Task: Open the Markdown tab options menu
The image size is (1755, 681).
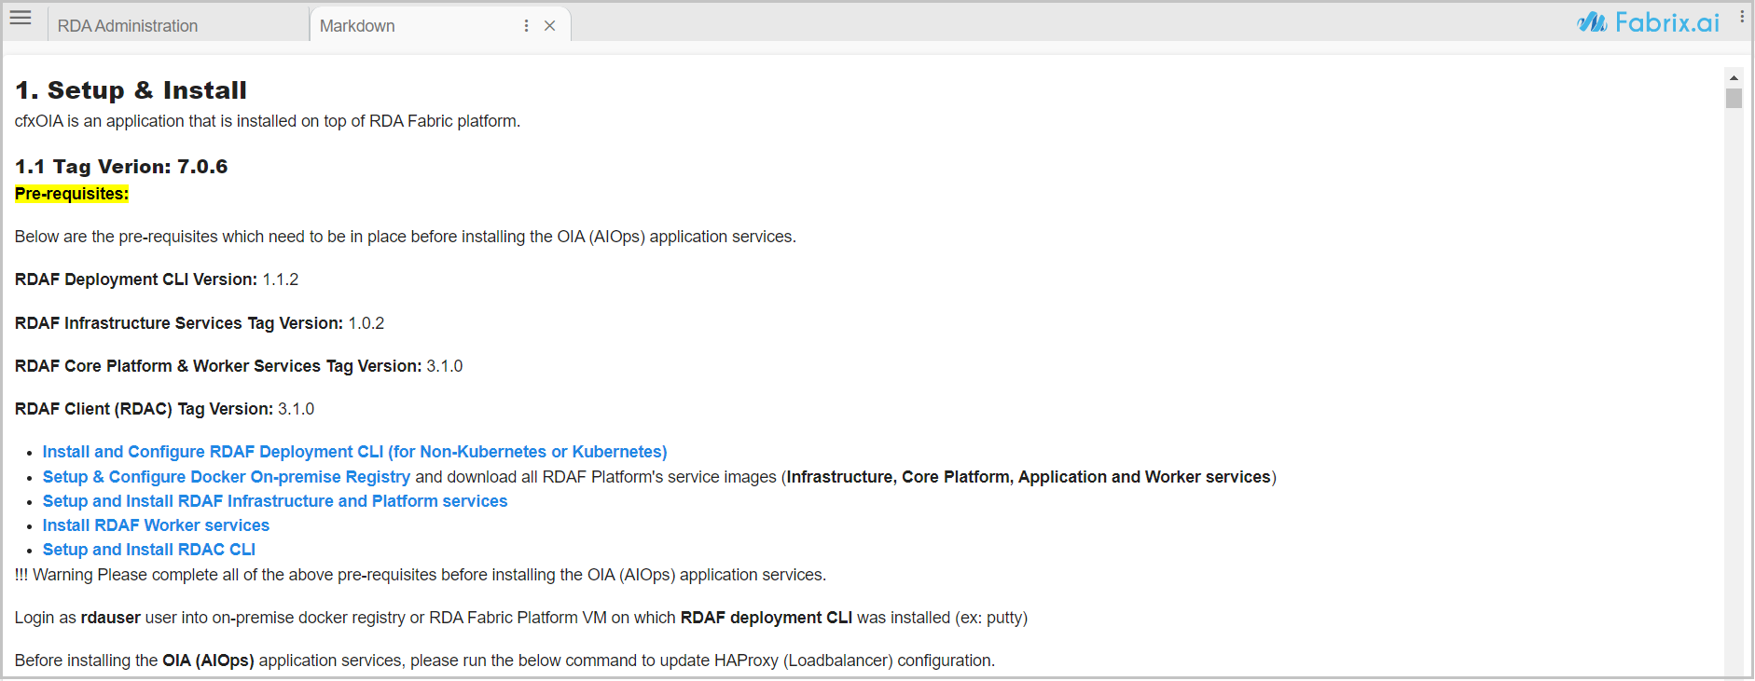Action: click(527, 26)
